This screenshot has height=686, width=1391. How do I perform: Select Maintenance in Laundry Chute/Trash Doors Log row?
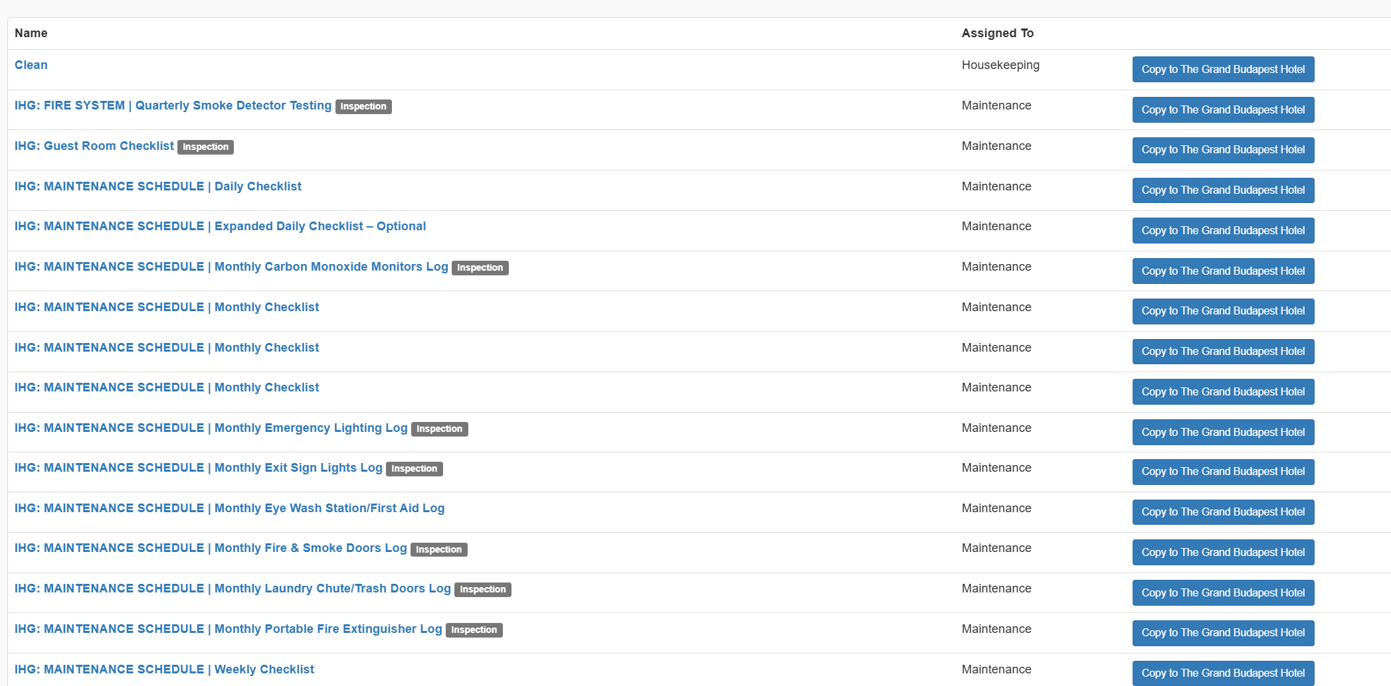996,588
